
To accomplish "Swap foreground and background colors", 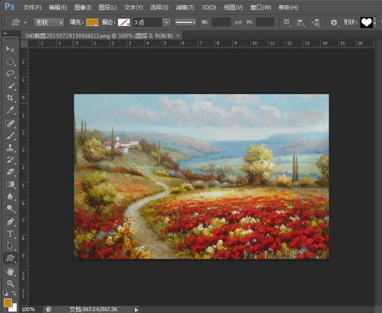I will 15,293.
